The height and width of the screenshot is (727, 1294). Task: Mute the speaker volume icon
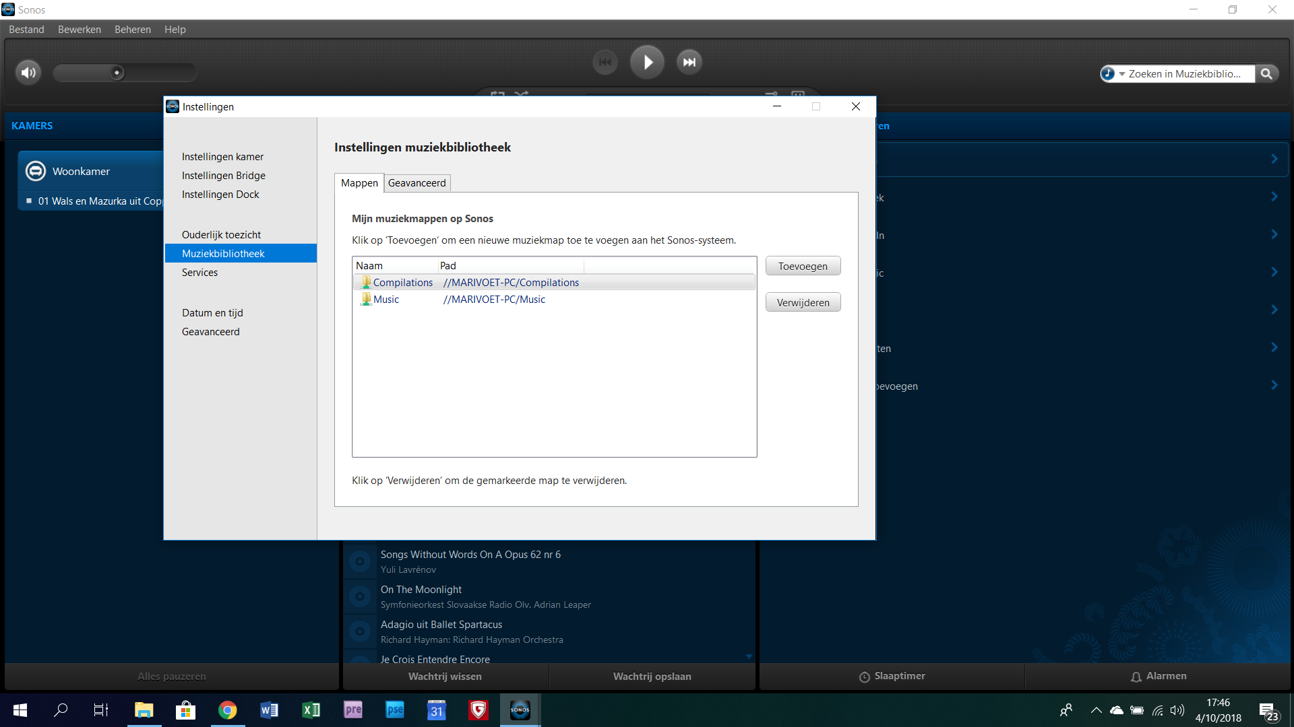pos(28,73)
